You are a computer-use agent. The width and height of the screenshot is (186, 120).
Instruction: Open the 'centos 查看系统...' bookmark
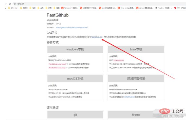click(145, 8)
